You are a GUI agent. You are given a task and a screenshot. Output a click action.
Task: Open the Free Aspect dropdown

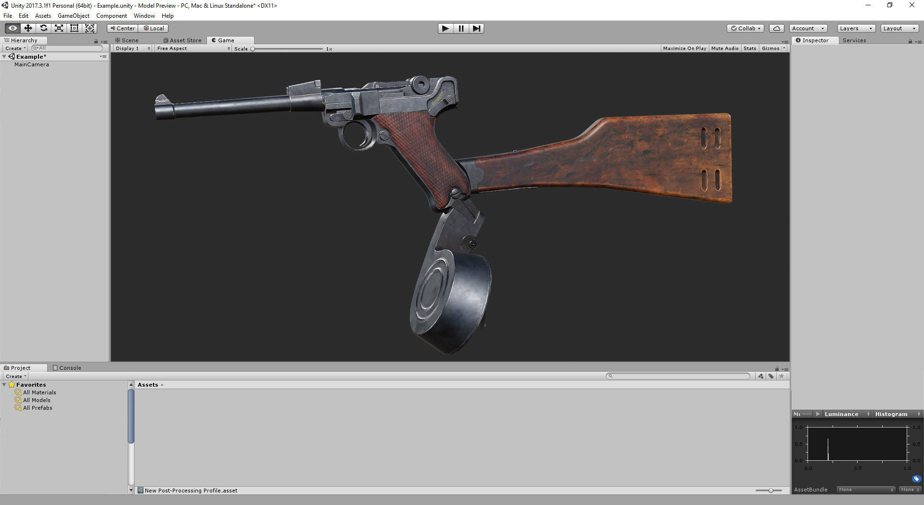pyautogui.click(x=193, y=49)
